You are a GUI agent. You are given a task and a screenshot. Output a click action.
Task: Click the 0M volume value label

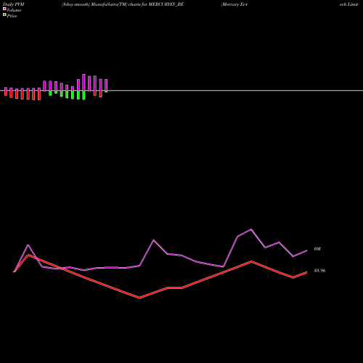click(x=317, y=249)
